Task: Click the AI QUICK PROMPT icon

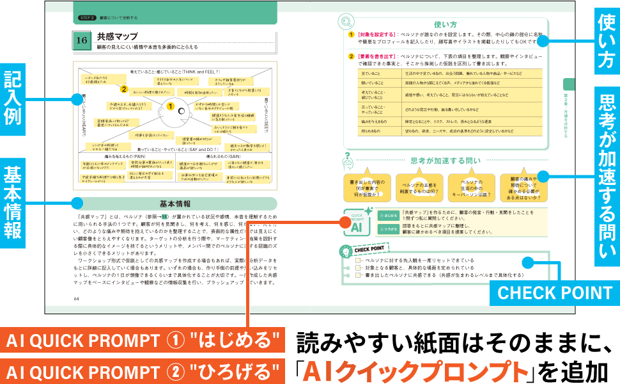Action: (357, 223)
